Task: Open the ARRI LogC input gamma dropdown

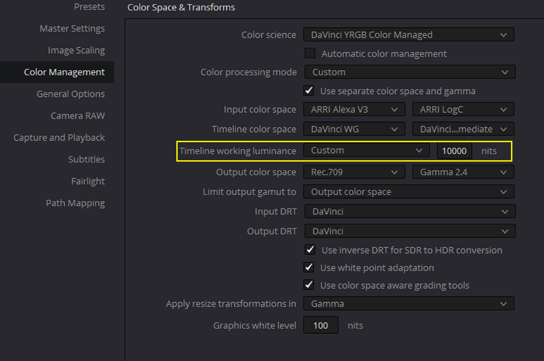Action: pos(463,109)
